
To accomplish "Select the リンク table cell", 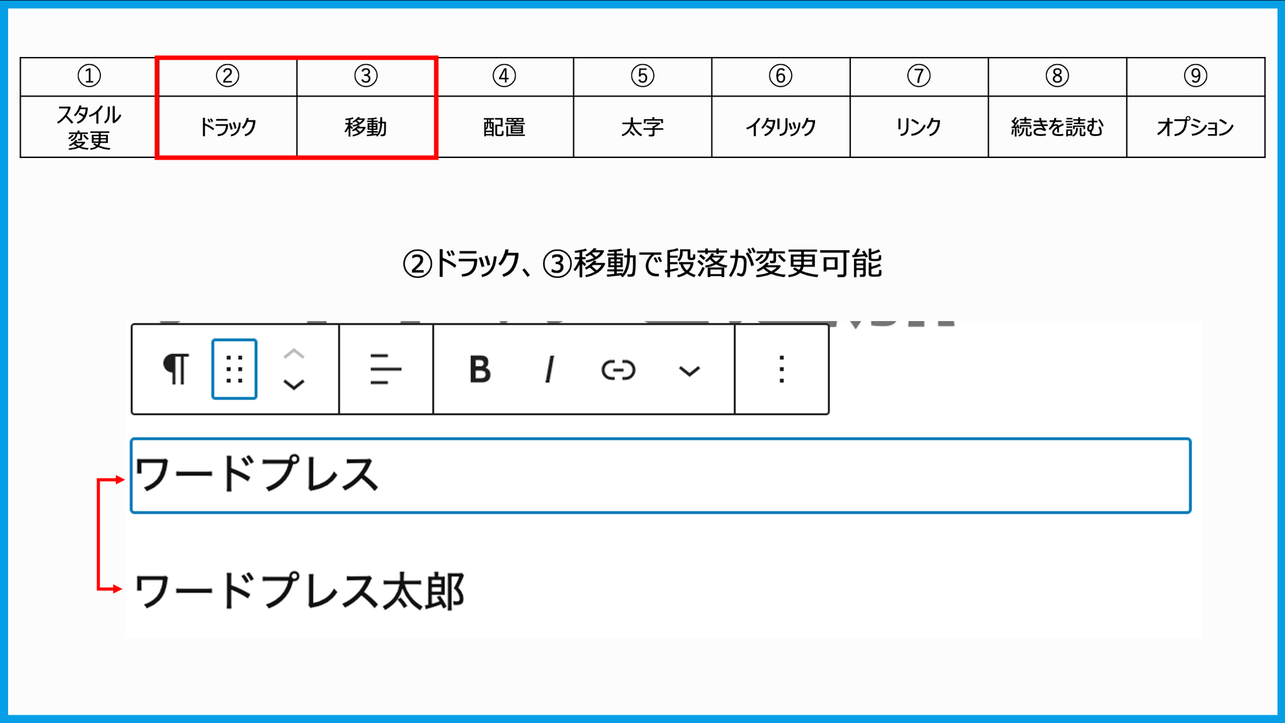I will 919,127.
